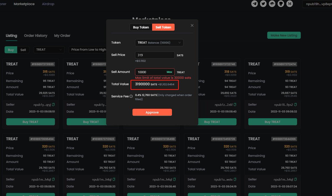Switch listing filter to Buy
This screenshot has width=332, height=196.
tap(11, 50)
